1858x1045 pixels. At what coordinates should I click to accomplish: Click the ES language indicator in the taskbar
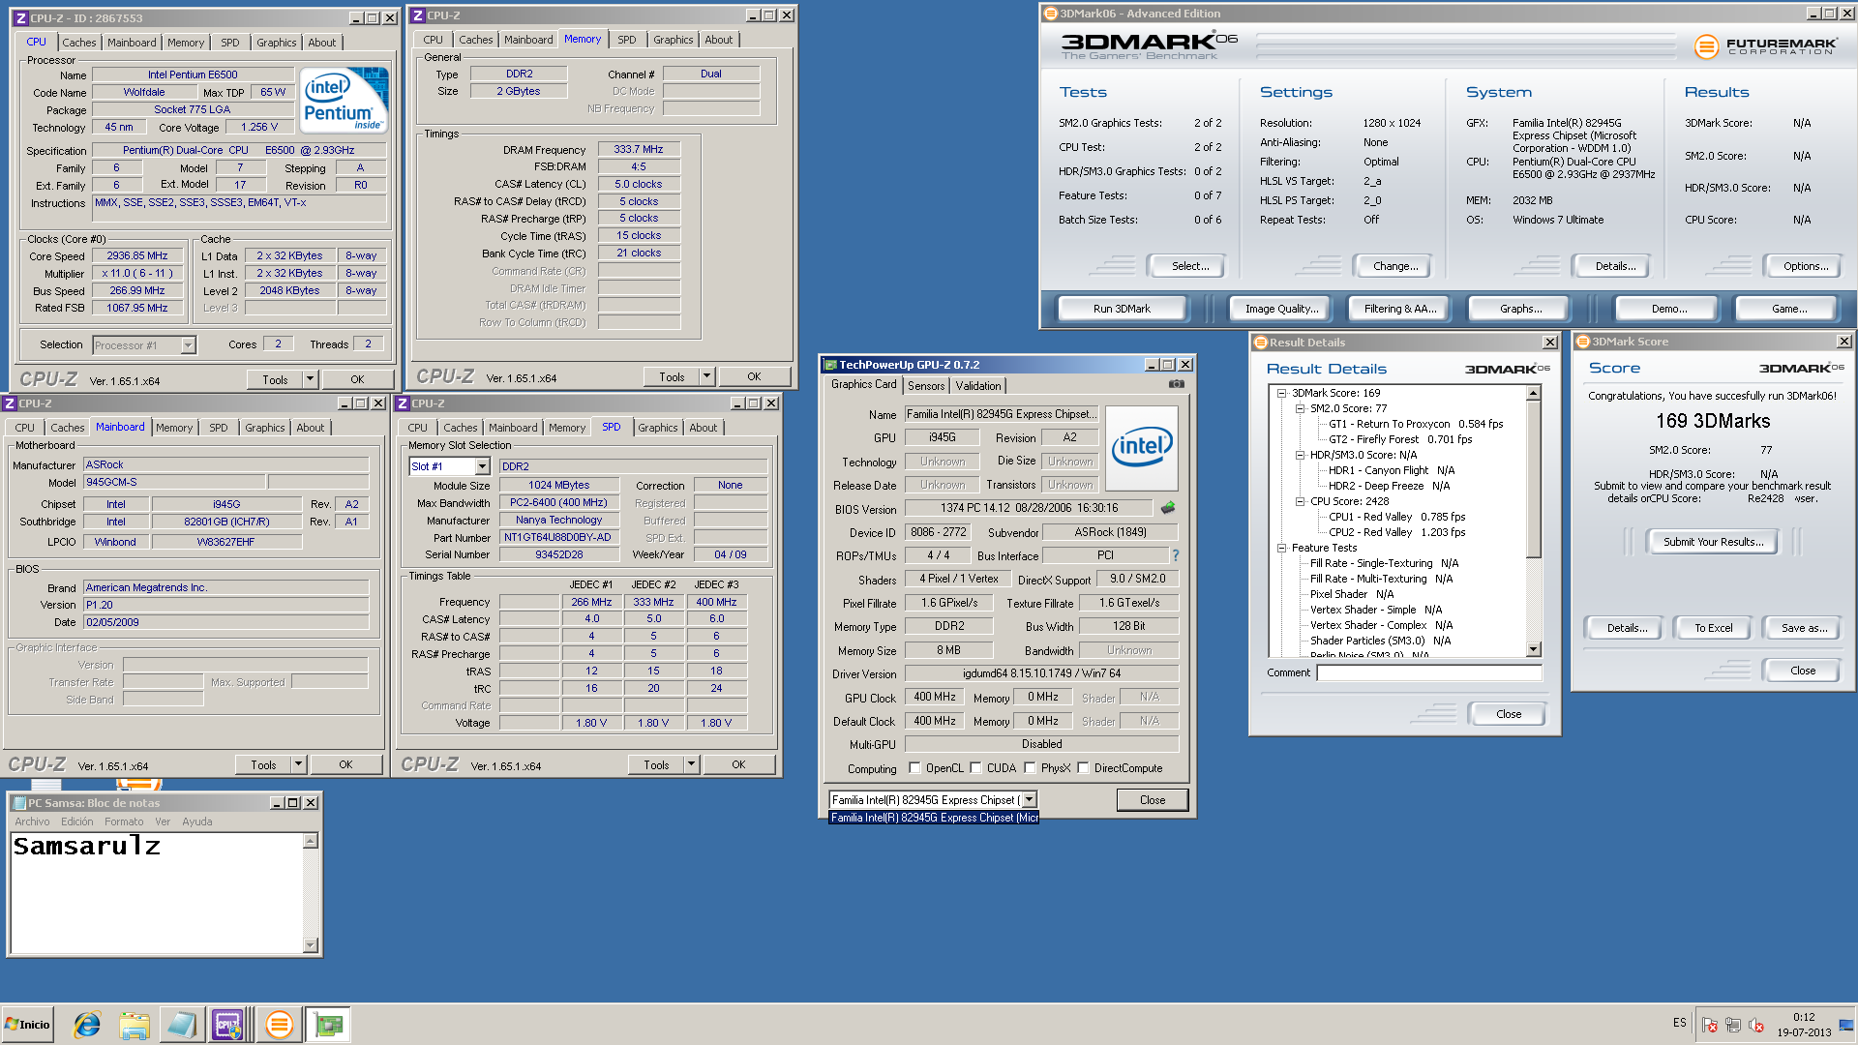1680,1023
